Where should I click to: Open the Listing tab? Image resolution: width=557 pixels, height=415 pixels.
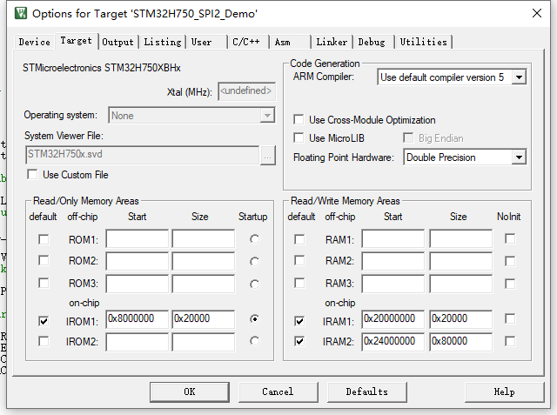[x=163, y=42]
